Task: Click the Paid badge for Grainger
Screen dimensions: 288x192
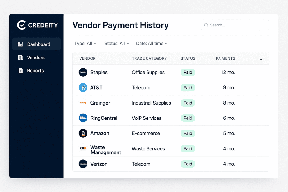Action: coord(188,103)
